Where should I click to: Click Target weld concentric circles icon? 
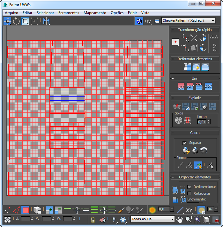tap(179, 120)
